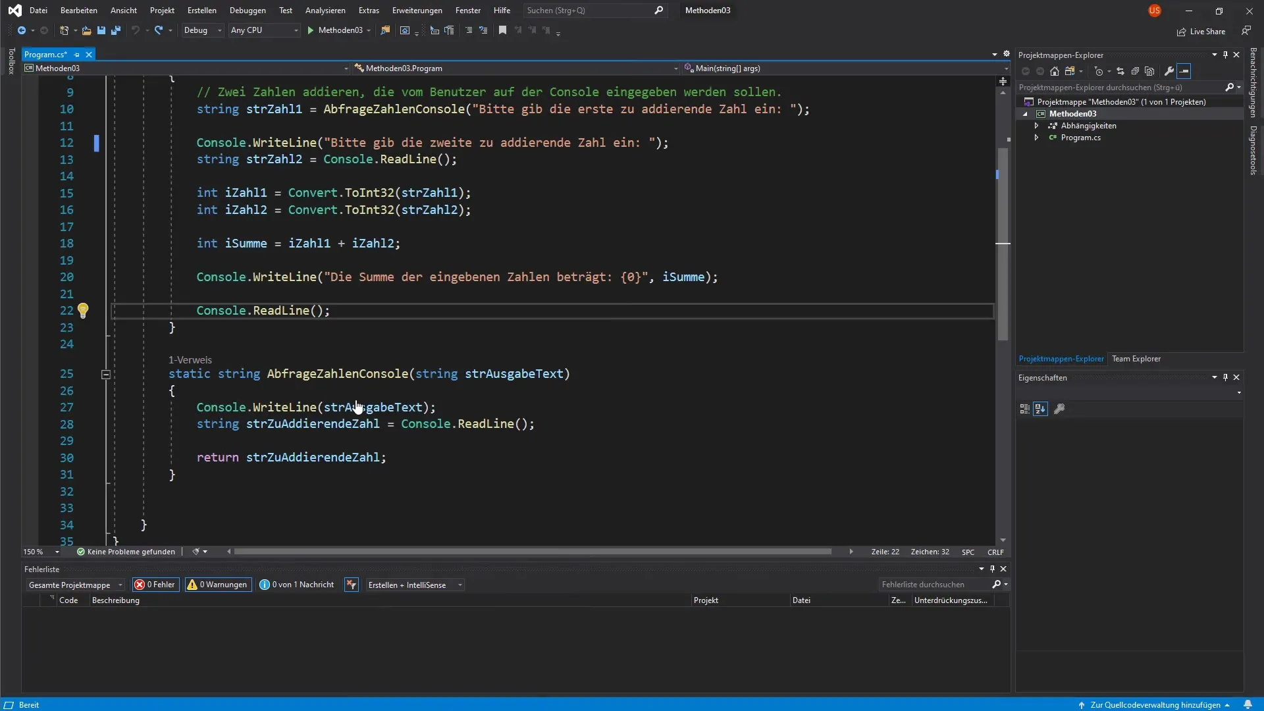Open the Debug configuration dropdown
Screen dimensions: 1264x711
click(x=203, y=30)
